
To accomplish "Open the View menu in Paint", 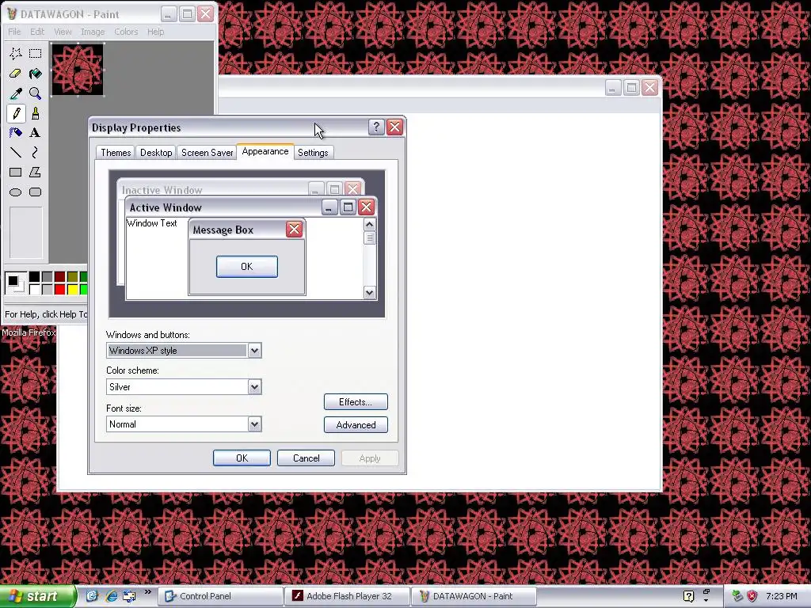I will pos(63,32).
